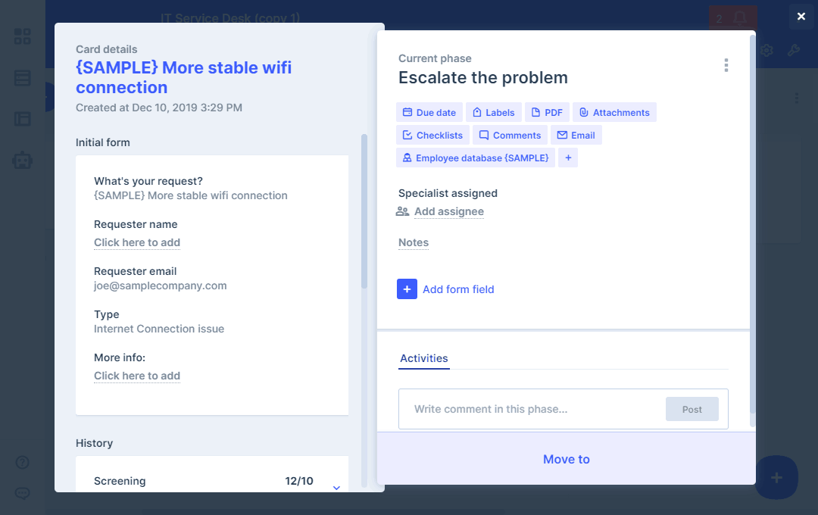
Task: Click the PDF document button
Action: coord(547,113)
